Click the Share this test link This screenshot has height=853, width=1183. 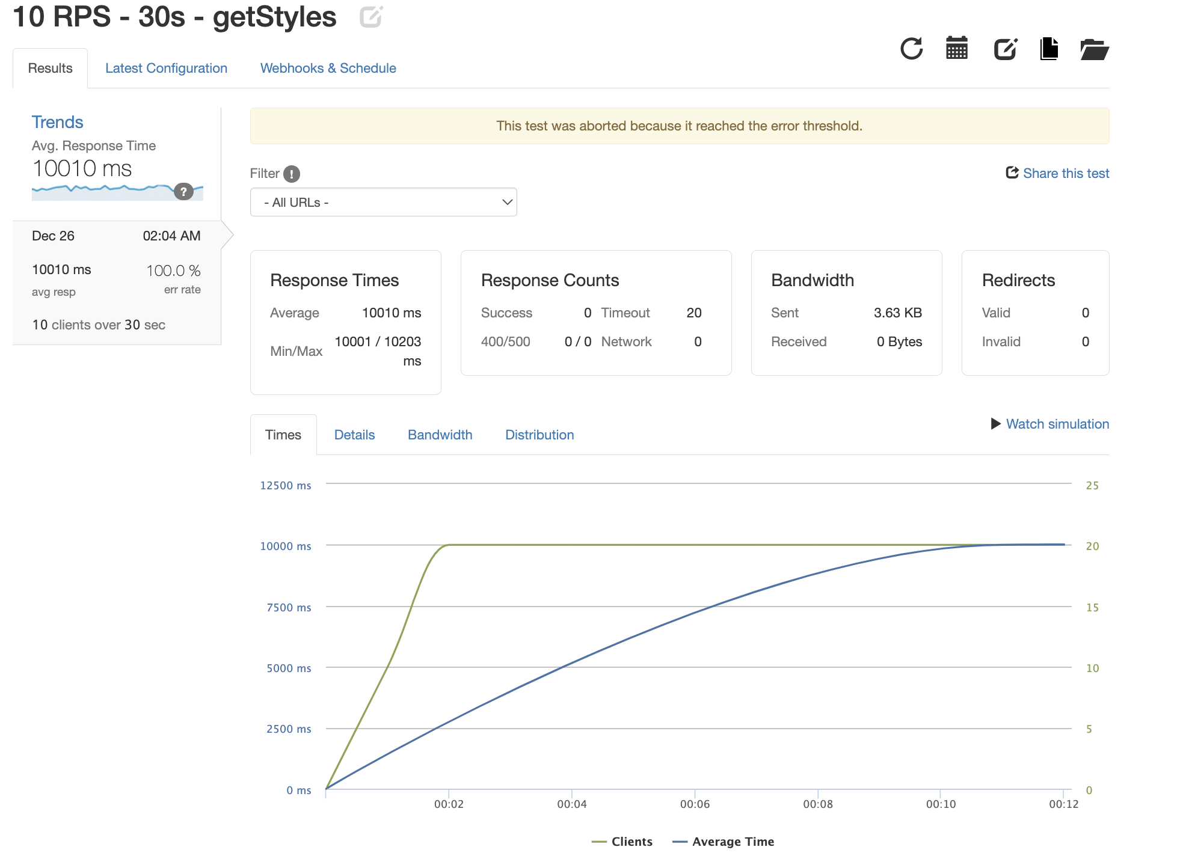coord(1066,173)
